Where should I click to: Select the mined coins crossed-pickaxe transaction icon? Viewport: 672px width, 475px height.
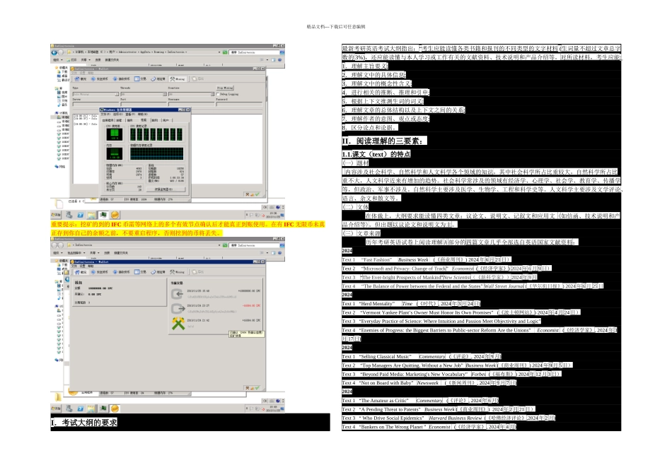point(178,323)
